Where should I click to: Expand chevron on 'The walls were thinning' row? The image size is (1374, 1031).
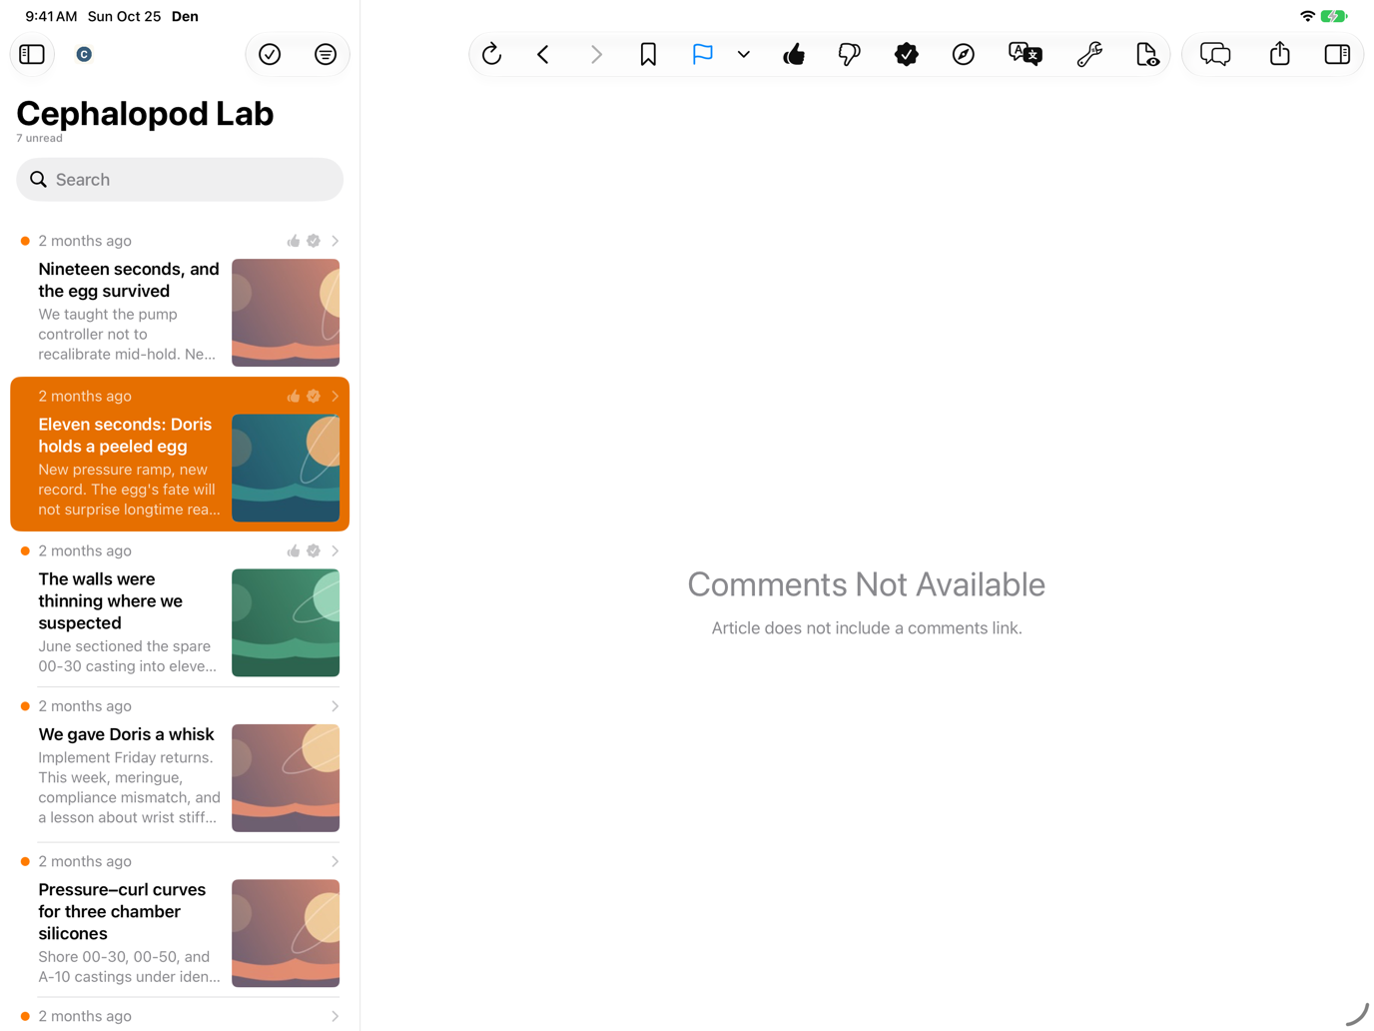click(336, 551)
